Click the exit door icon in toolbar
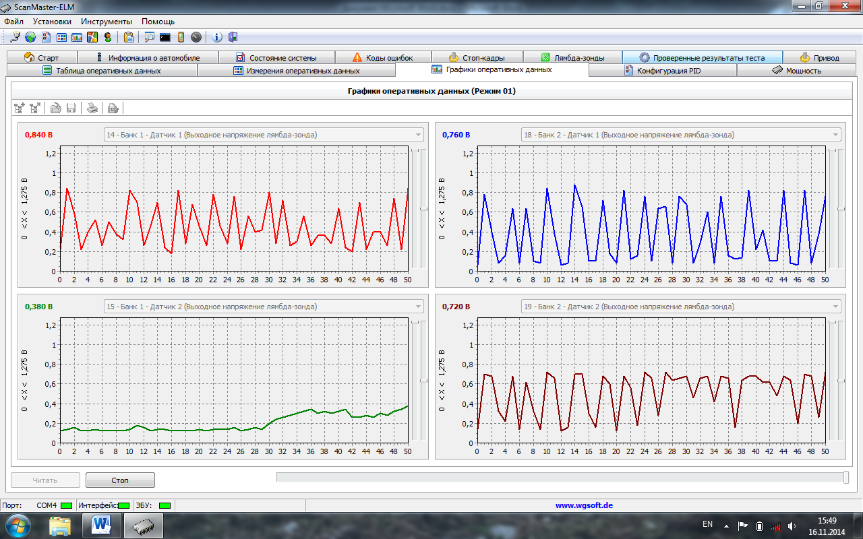This screenshot has width=863, height=539. 233,37
